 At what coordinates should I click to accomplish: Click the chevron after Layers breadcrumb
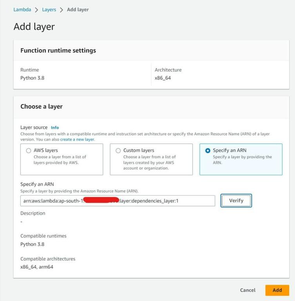point(62,10)
